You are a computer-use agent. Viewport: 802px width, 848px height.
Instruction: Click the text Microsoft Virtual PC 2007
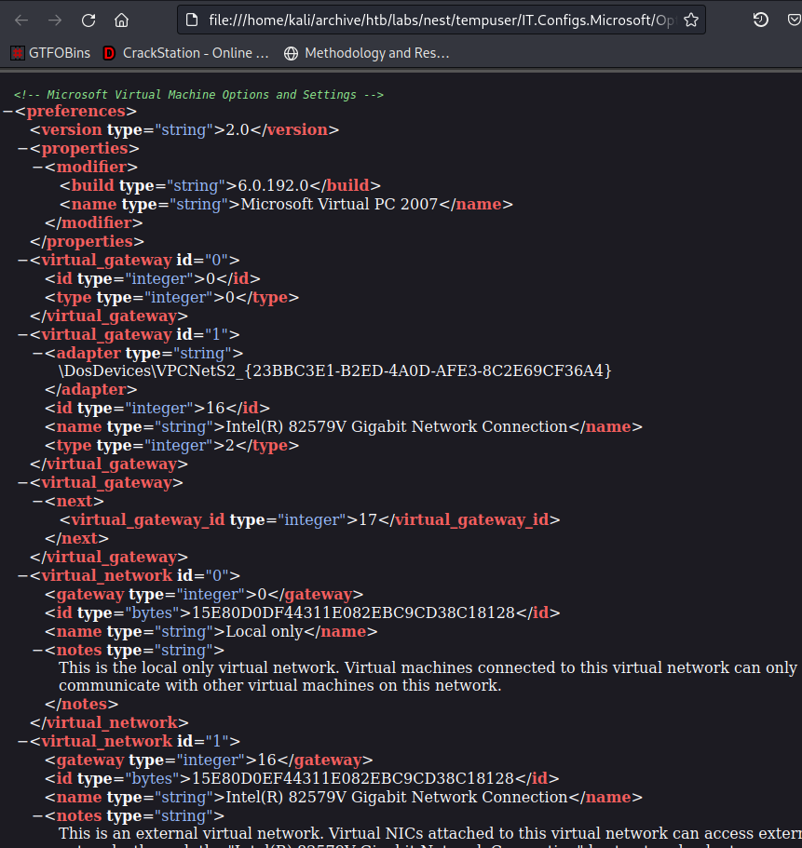tap(339, 205)
